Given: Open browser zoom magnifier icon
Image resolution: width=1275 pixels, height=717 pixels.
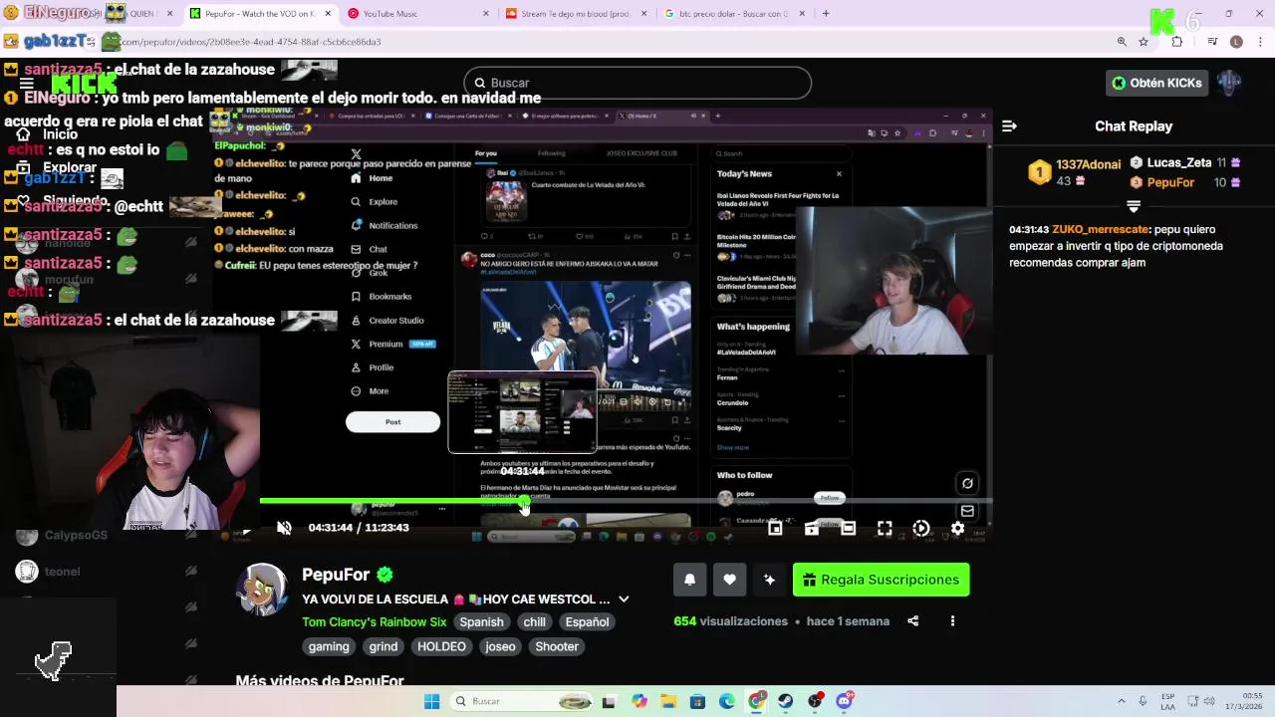Looking at the screenshot, I should coord(1122,42).
